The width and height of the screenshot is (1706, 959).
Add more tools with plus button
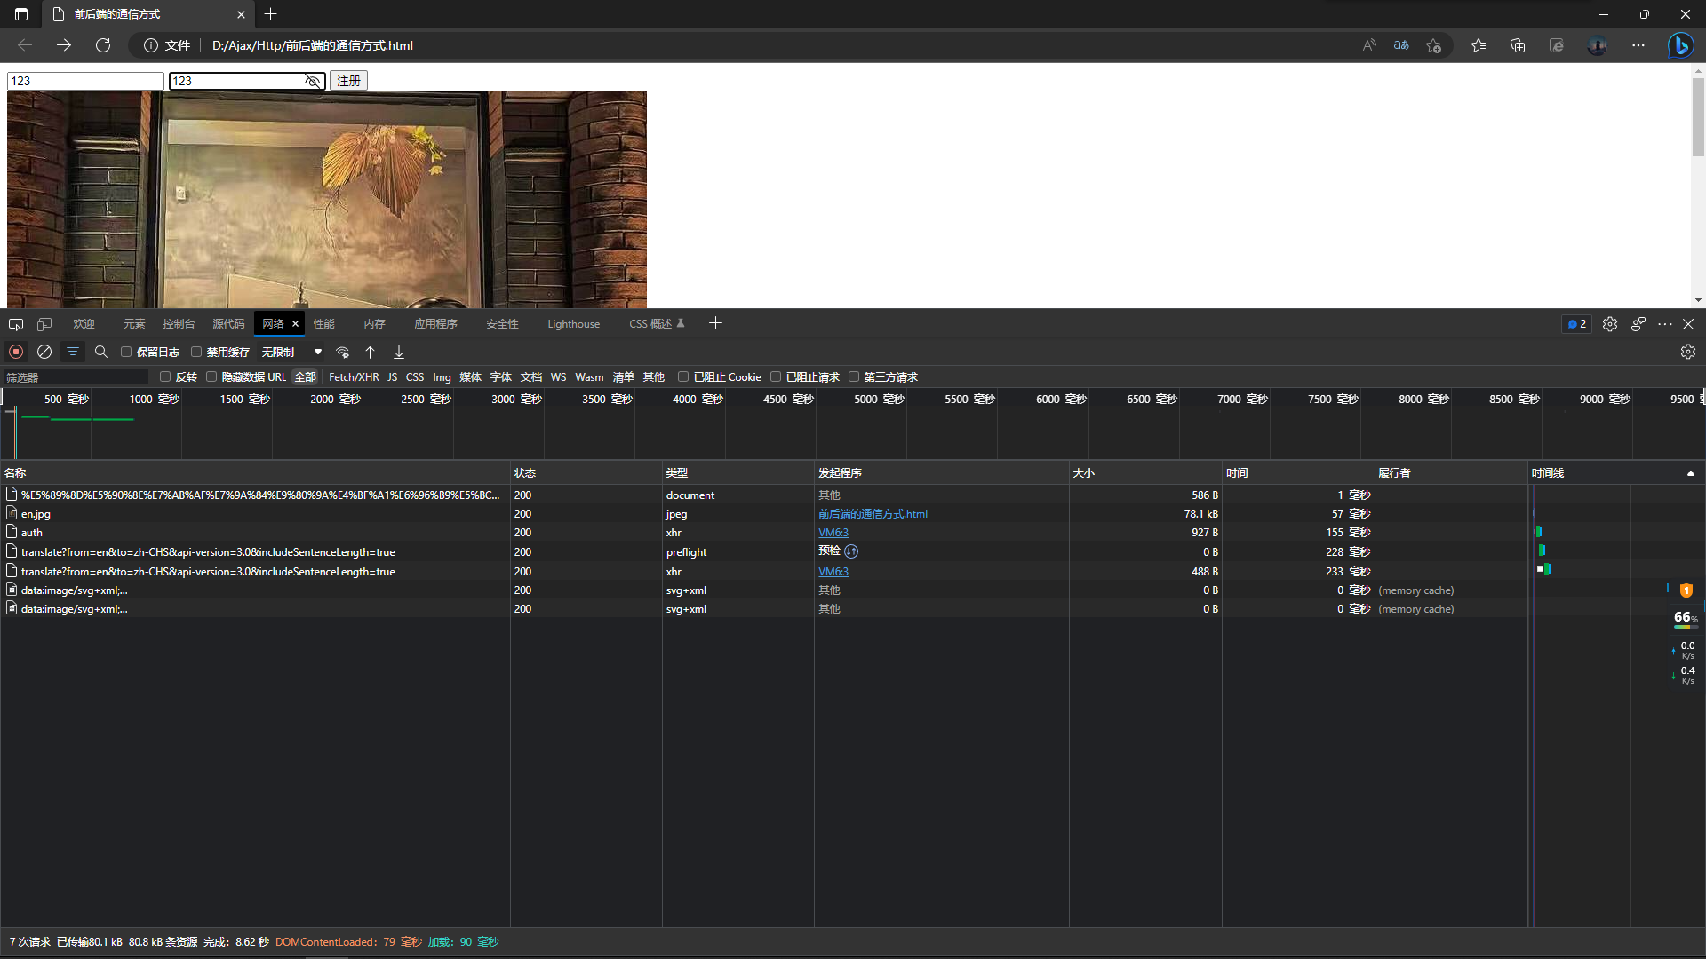click(x=715, y=323)
